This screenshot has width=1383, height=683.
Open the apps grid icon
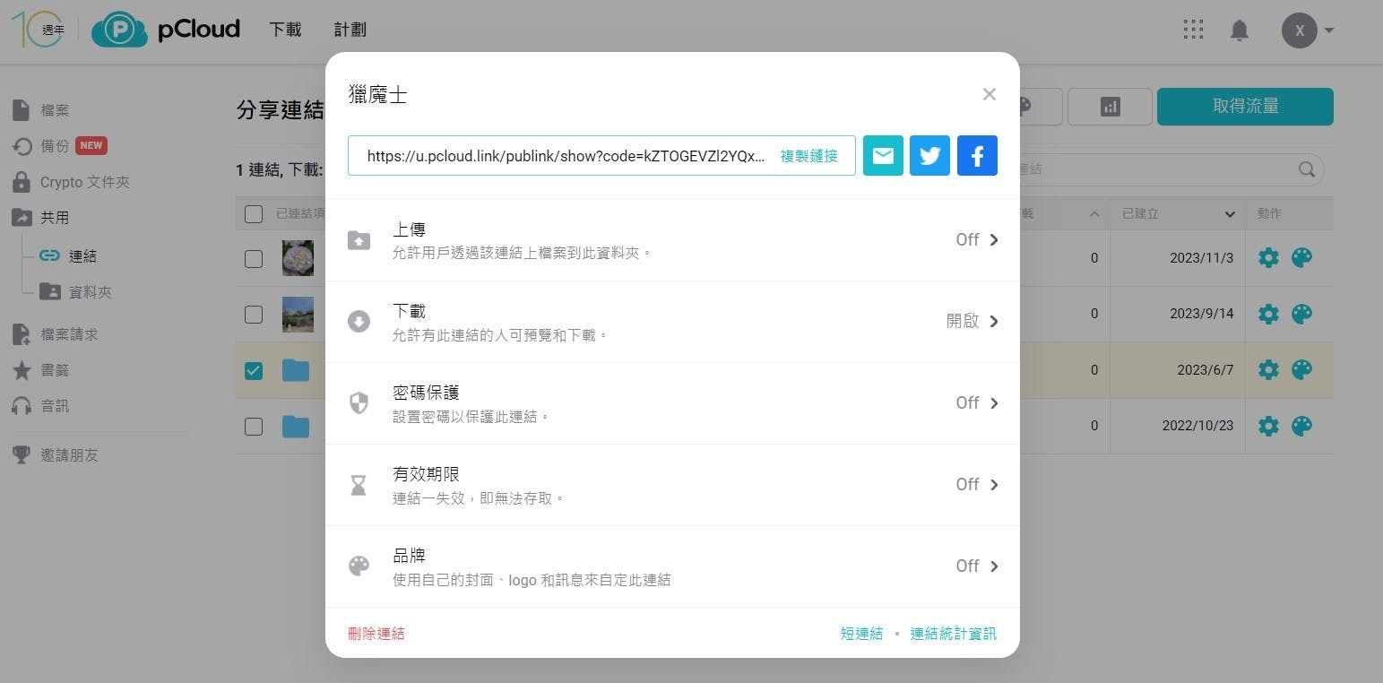[1193, 30]
